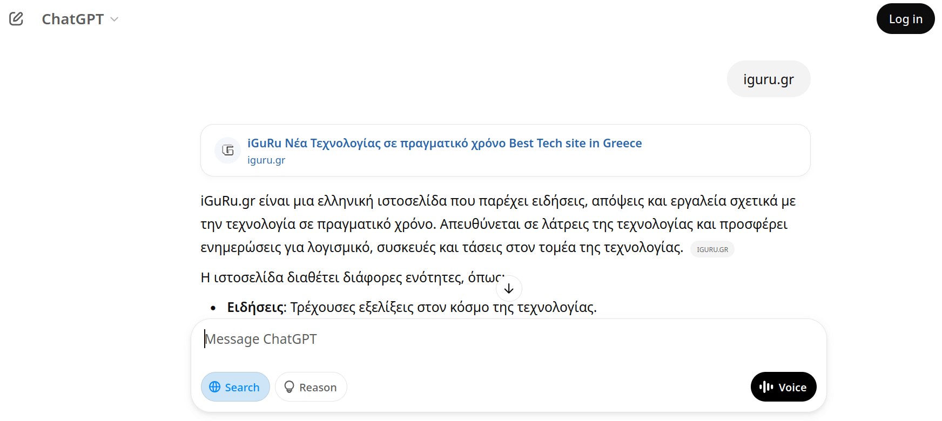Viewport: 942px width, 421px height.
Task: Click the lightbulb icon in the Reason pill
Action: (290, 387)
